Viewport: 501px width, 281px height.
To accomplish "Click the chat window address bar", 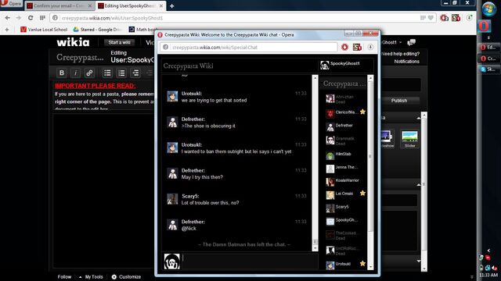I will (248, 47).
